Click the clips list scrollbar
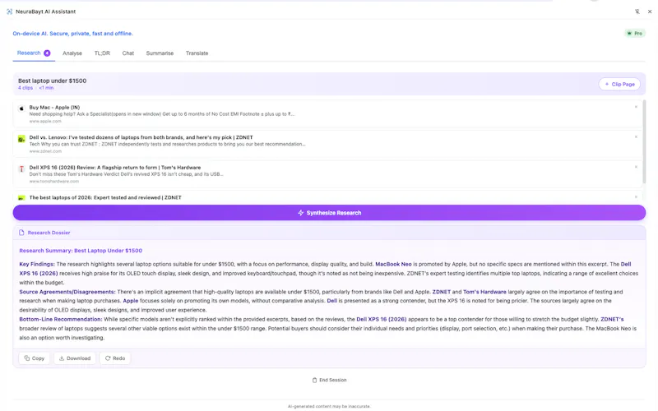This screenshot has width=658, height=411. (x=644, y=141)
